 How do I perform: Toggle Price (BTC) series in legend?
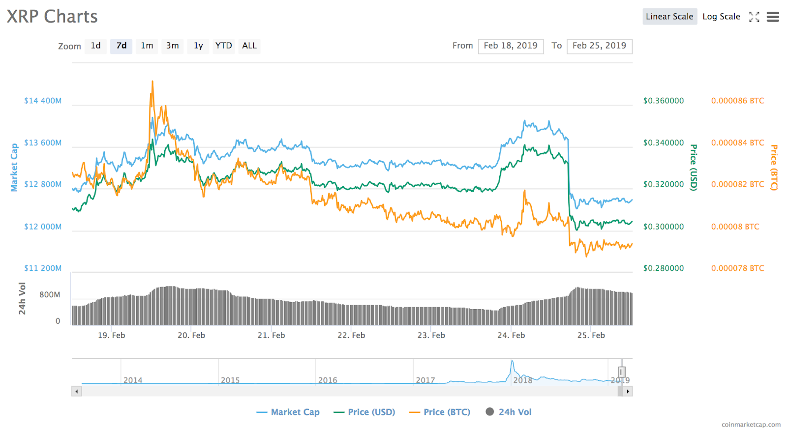(x=440, y=412)
